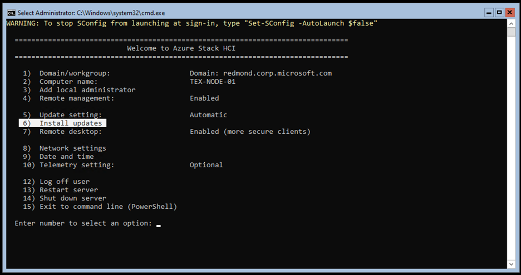The height and width of the screenshot is (275, 521).
Task: Click the Computer name option line
Action: tap(68, 82)
